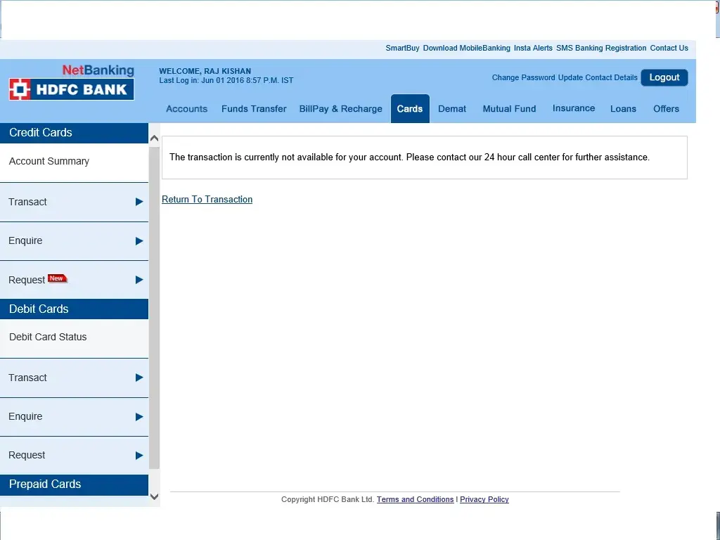Click sidebar scroll down arrow
This screenshot has height=540, width=720.
click(x=154, y=496)
